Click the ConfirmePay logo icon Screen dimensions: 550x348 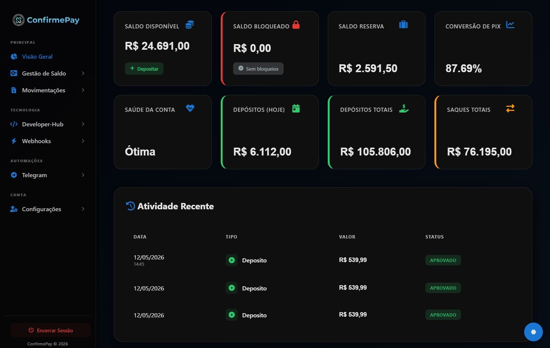point(18,20)
